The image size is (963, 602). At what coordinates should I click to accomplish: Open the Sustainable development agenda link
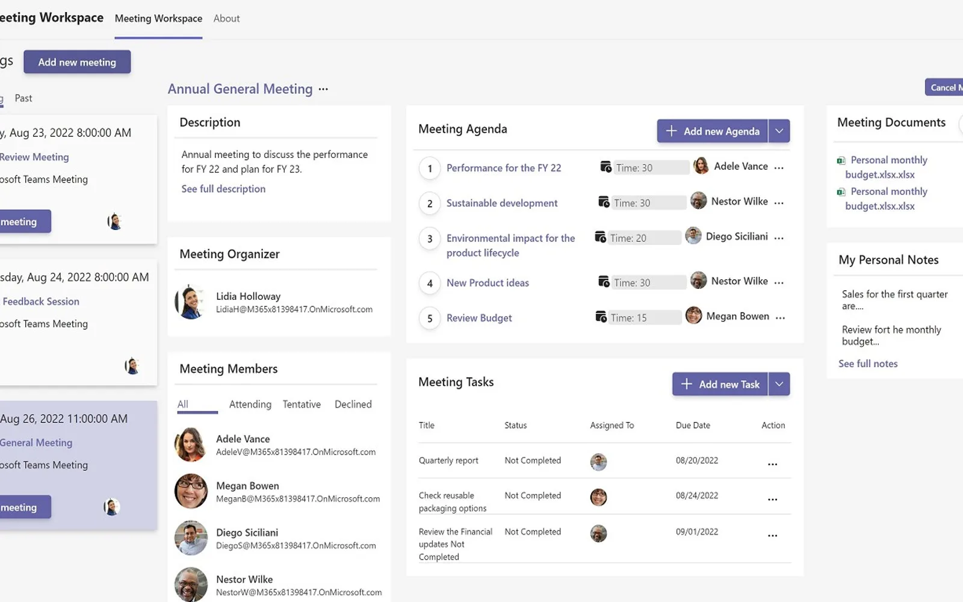click(502, 203)
